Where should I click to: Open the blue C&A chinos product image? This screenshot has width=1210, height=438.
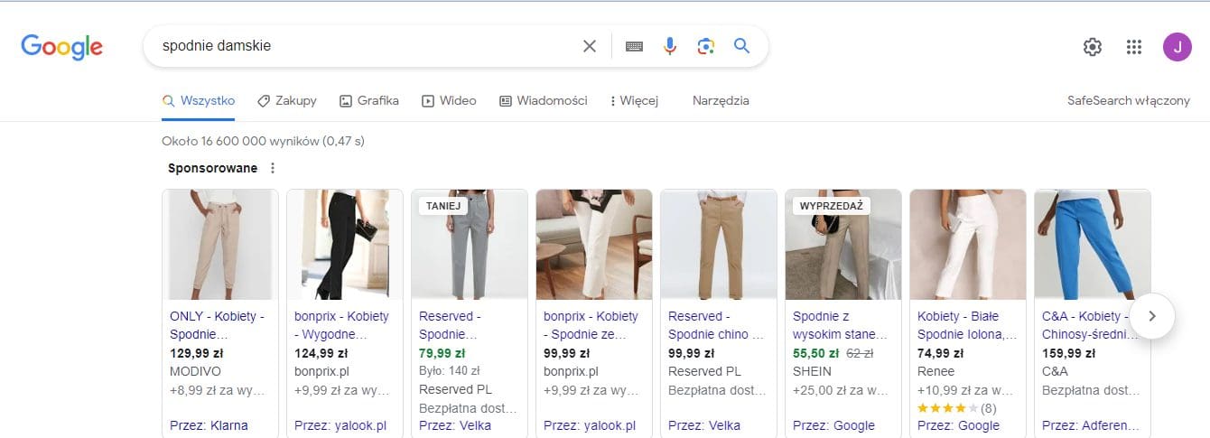coord(1093,245)
